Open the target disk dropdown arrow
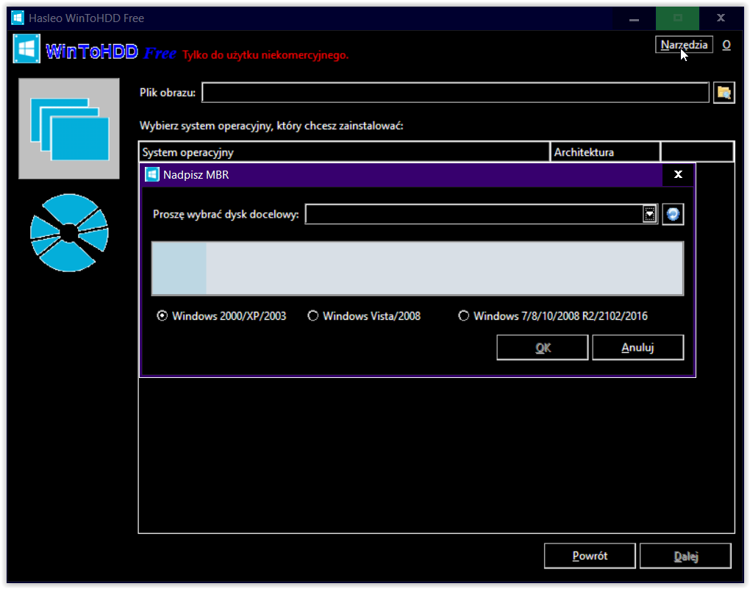Viewport: 750px width, 589px height. (649, 214)
